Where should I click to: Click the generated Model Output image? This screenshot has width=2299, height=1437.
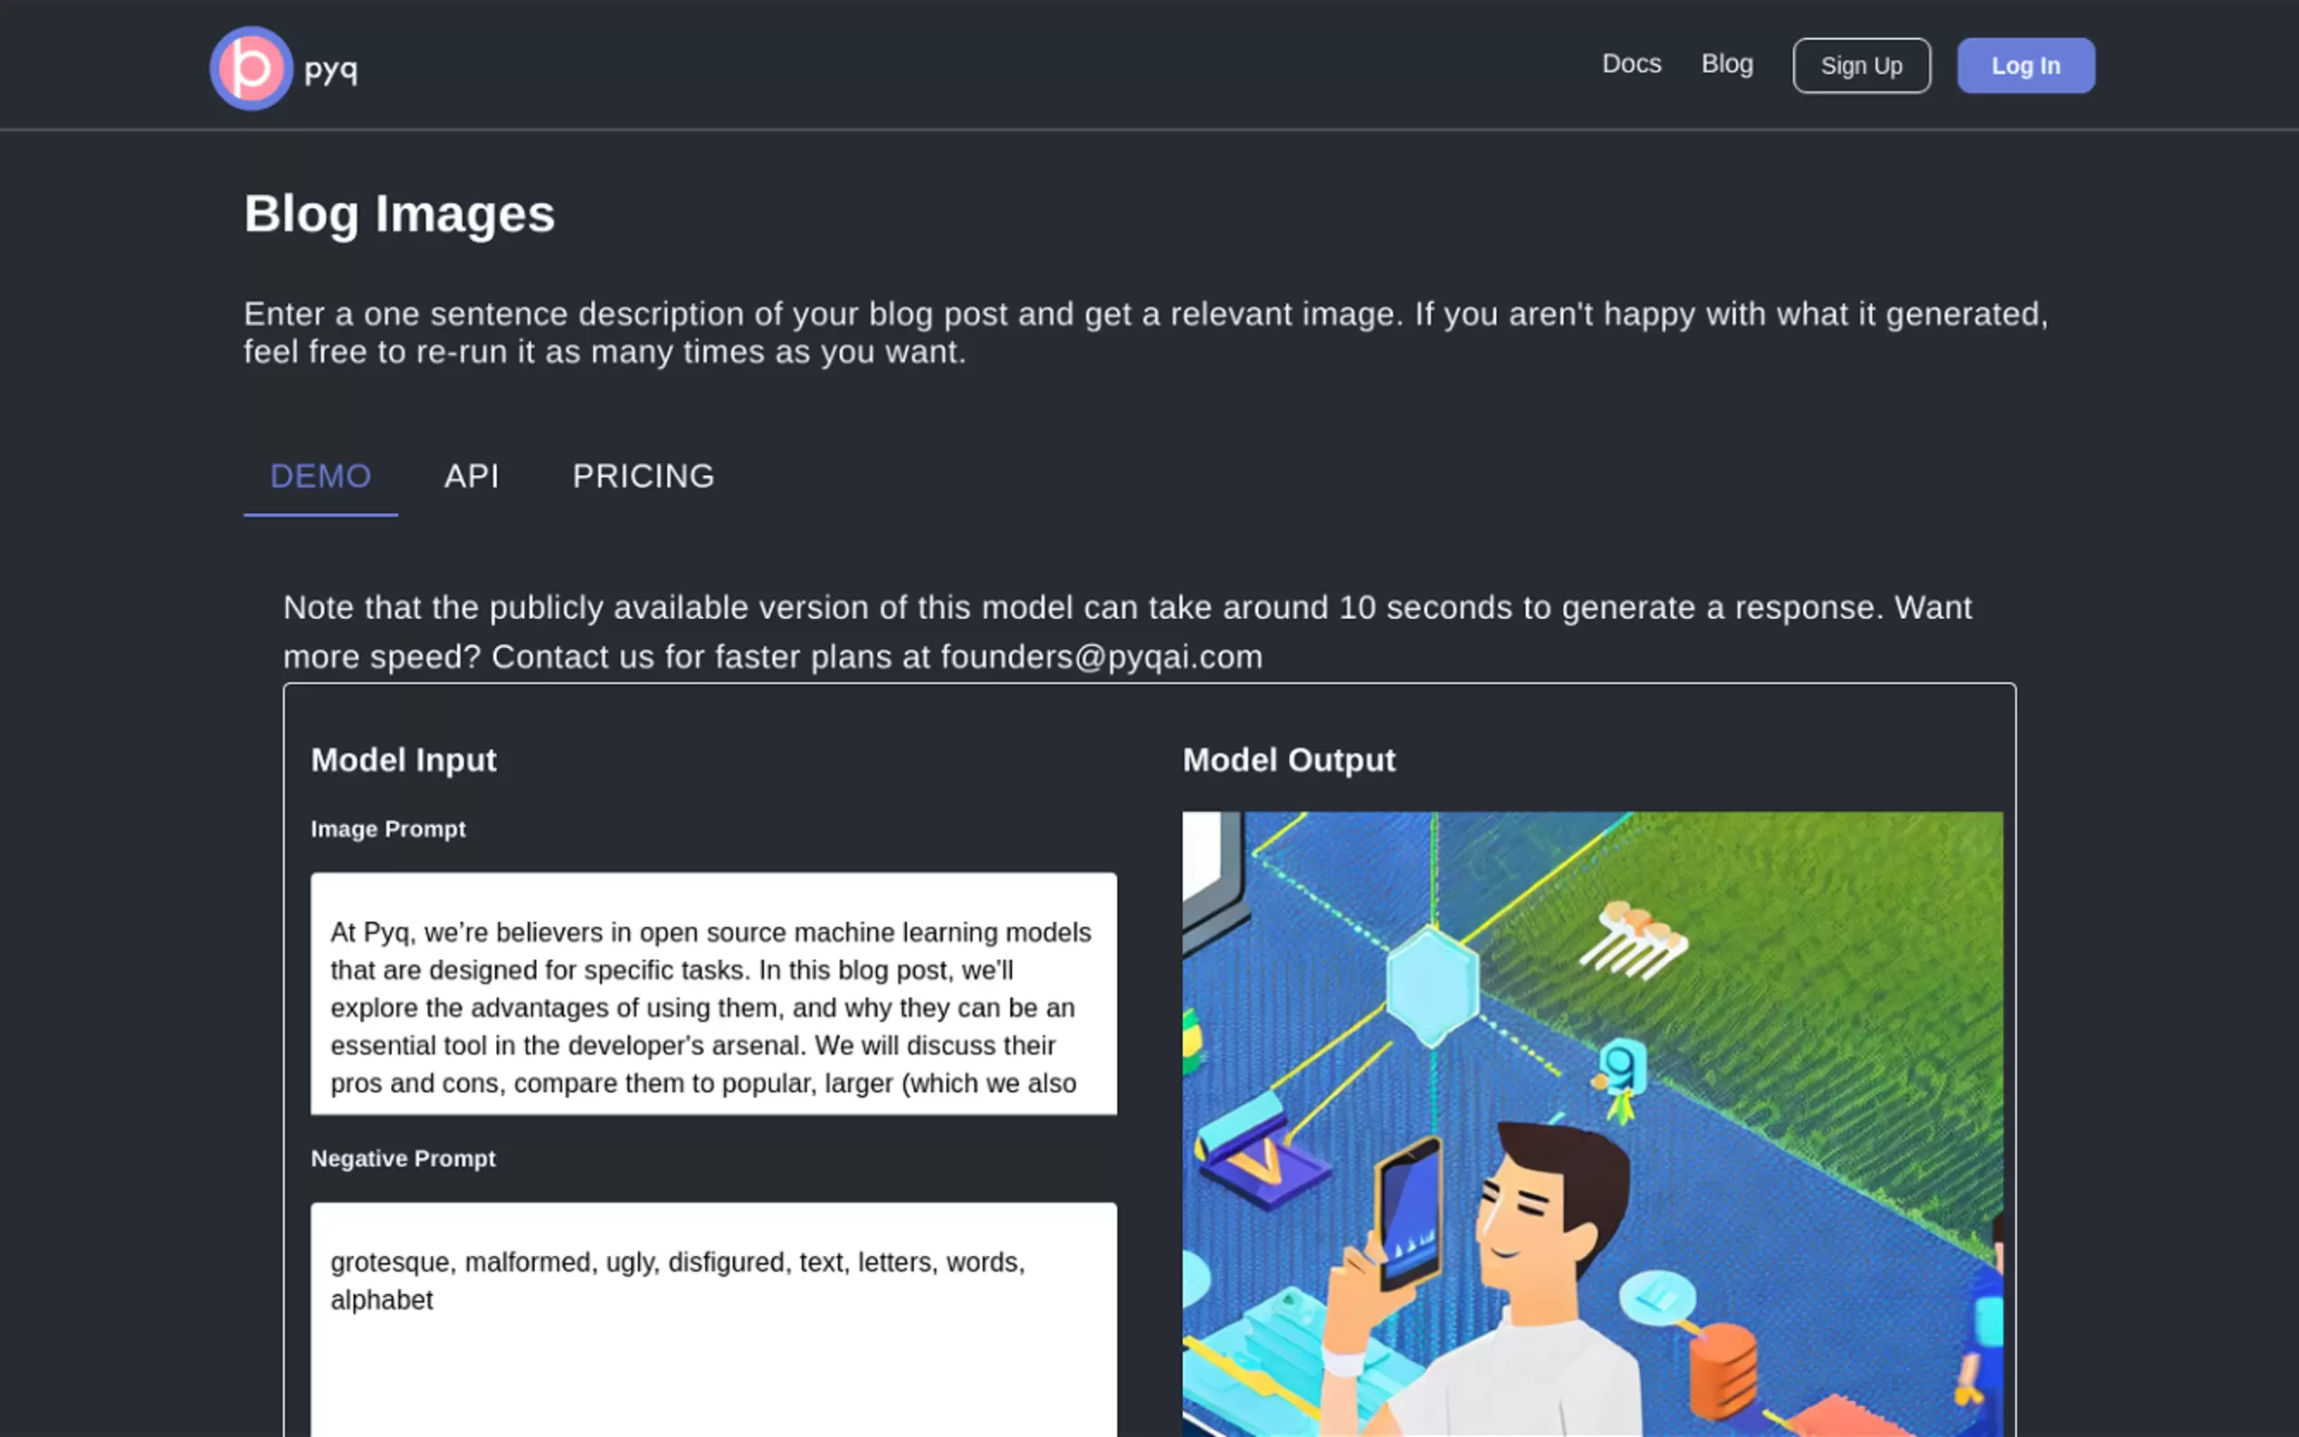coord(1592,1121)
